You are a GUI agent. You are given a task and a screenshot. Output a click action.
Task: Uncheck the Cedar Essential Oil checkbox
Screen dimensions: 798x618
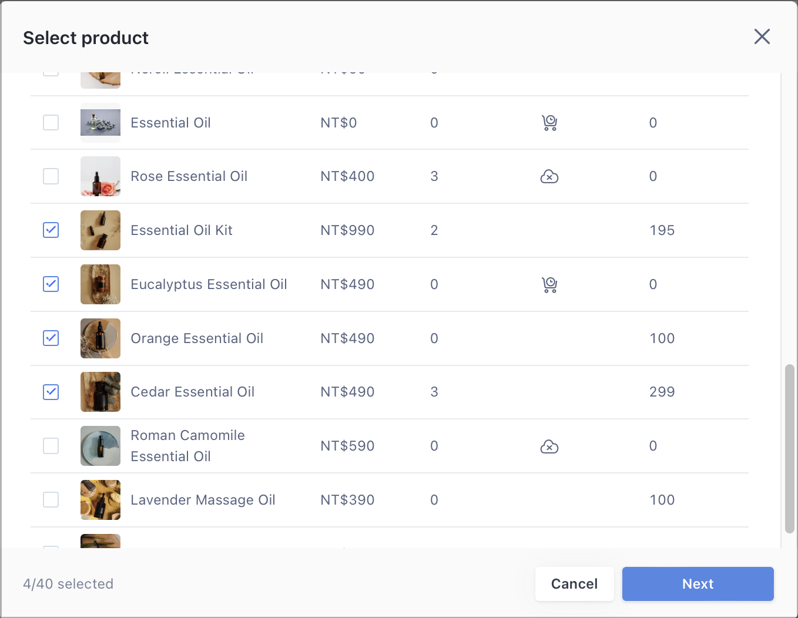[x=51, y=392]
